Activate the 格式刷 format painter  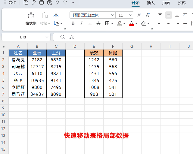(x=31, y=19)
